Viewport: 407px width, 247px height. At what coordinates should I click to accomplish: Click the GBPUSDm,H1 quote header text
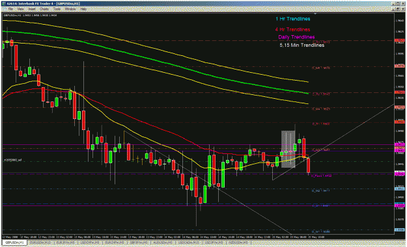point(30,16)
